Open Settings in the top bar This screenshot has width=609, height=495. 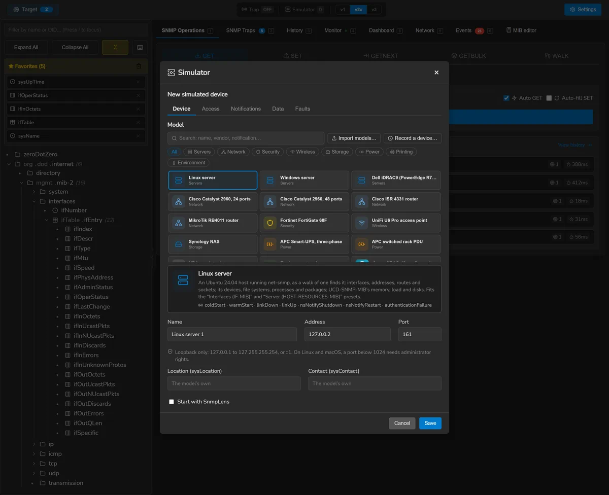583,9
